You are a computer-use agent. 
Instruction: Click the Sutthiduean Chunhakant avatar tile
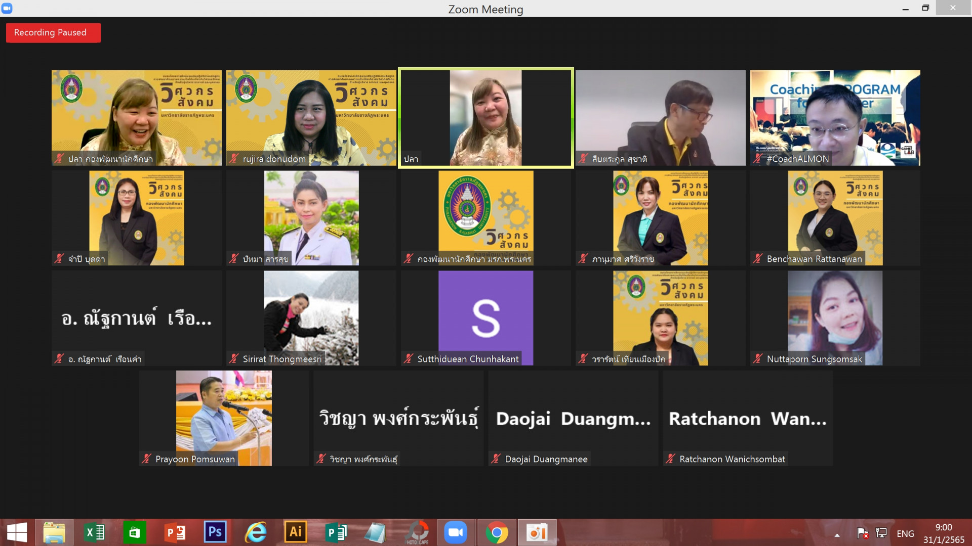click(485, 317)
